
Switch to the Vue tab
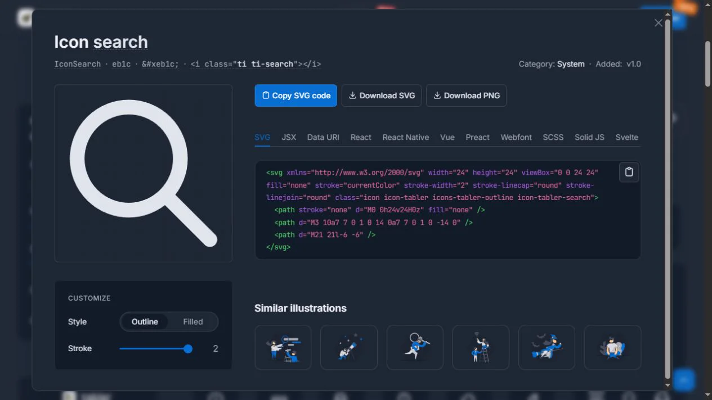tap(447, 137)
